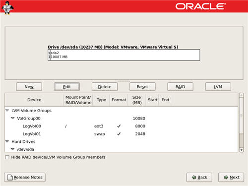The width and height of the screenshot is (248, 186).
Task: Reset the partition table
Action: [142, 87]
